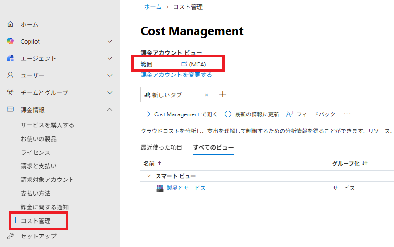Expand the チームとグループ chevron
Image resolution: width=394 pixels, height=247 pixels.
click(x=110, y=93)
